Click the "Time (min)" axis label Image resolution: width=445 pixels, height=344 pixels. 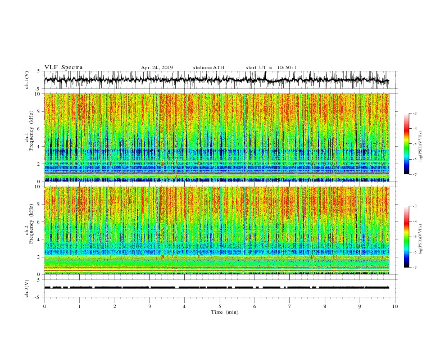click(225, 312)
